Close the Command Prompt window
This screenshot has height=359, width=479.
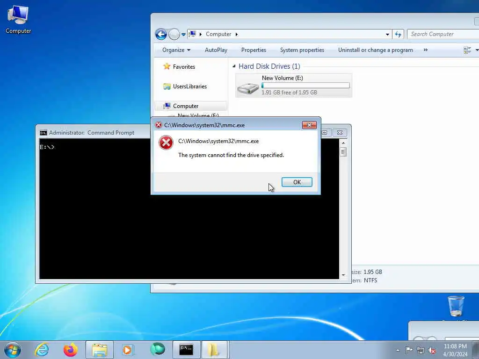tap(340, 132)
